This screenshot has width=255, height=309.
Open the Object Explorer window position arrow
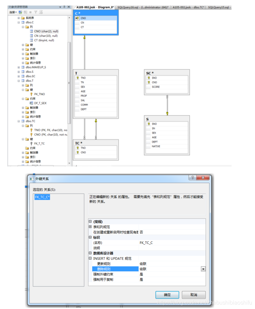click(60, 7)
